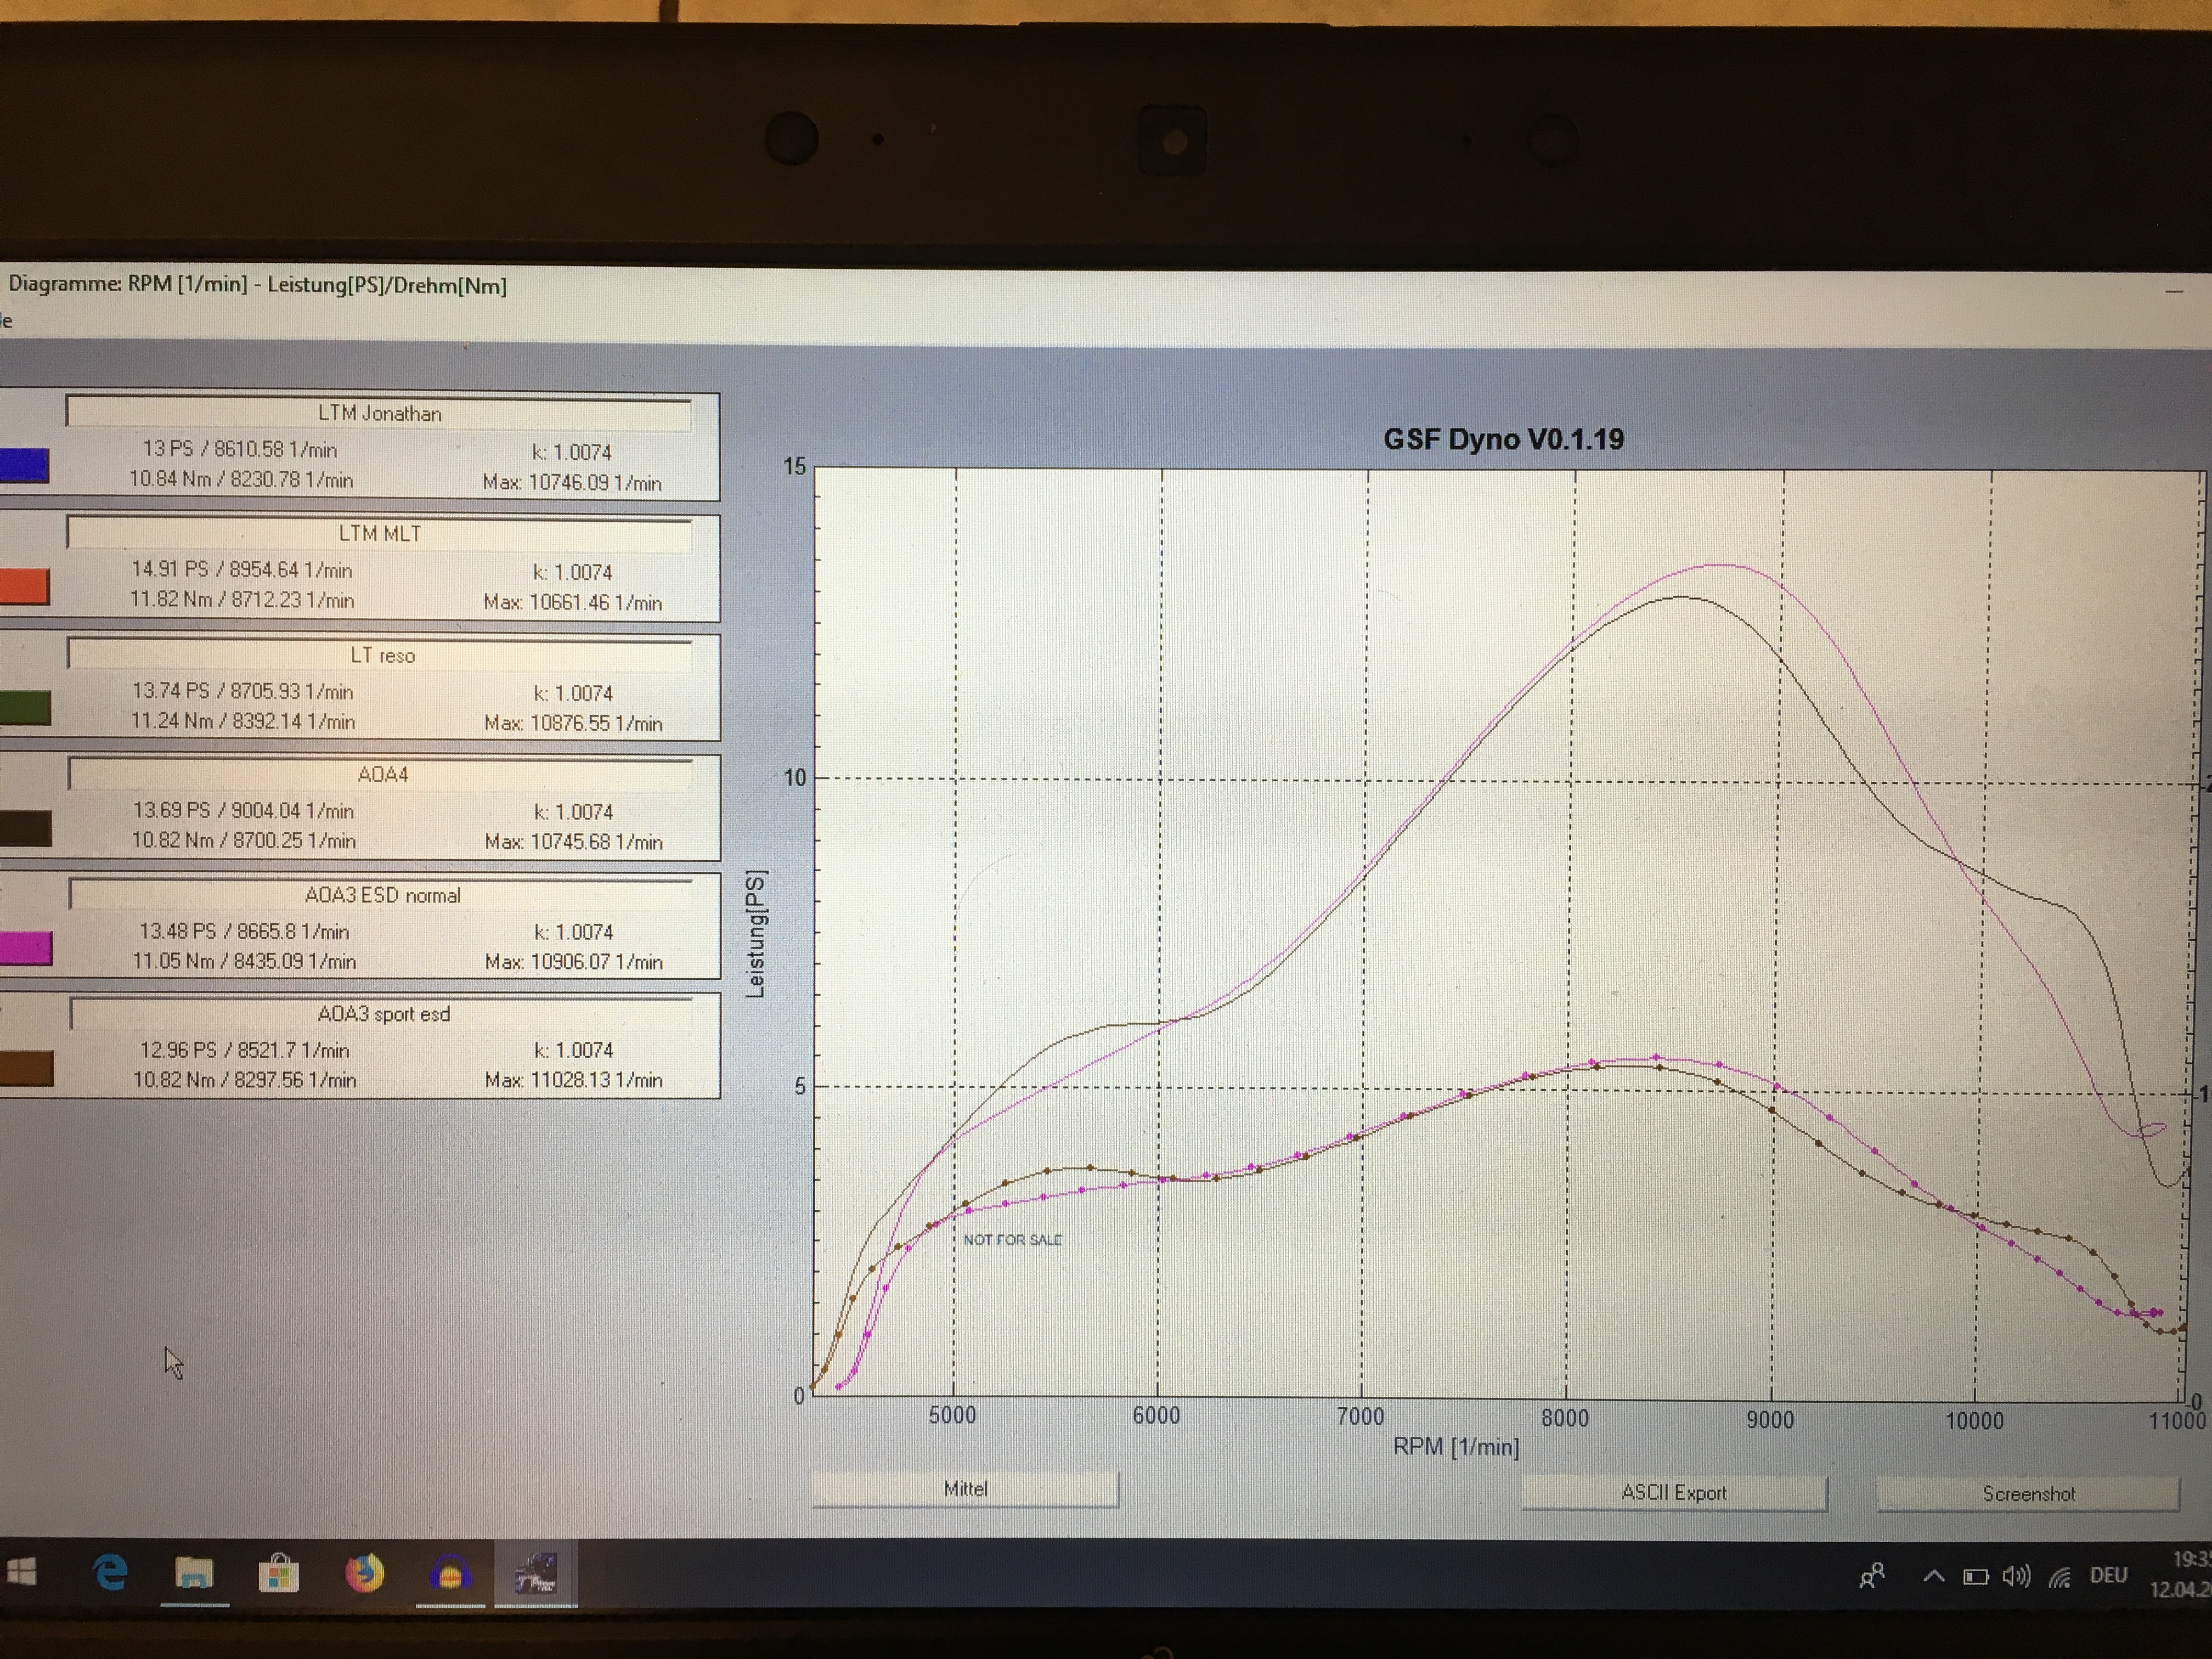
Task: Launch Microsoft Edge browser
Action: 110,1573
